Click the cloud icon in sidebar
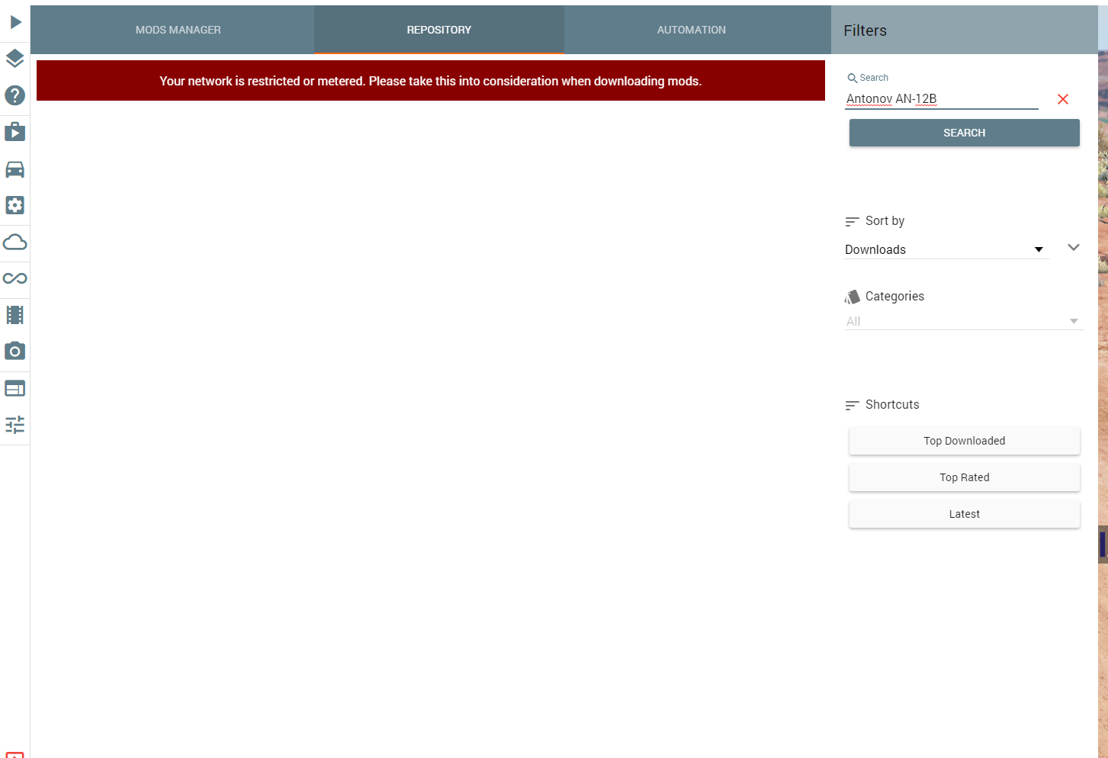Screen dimensions: 1108x758 15,242
